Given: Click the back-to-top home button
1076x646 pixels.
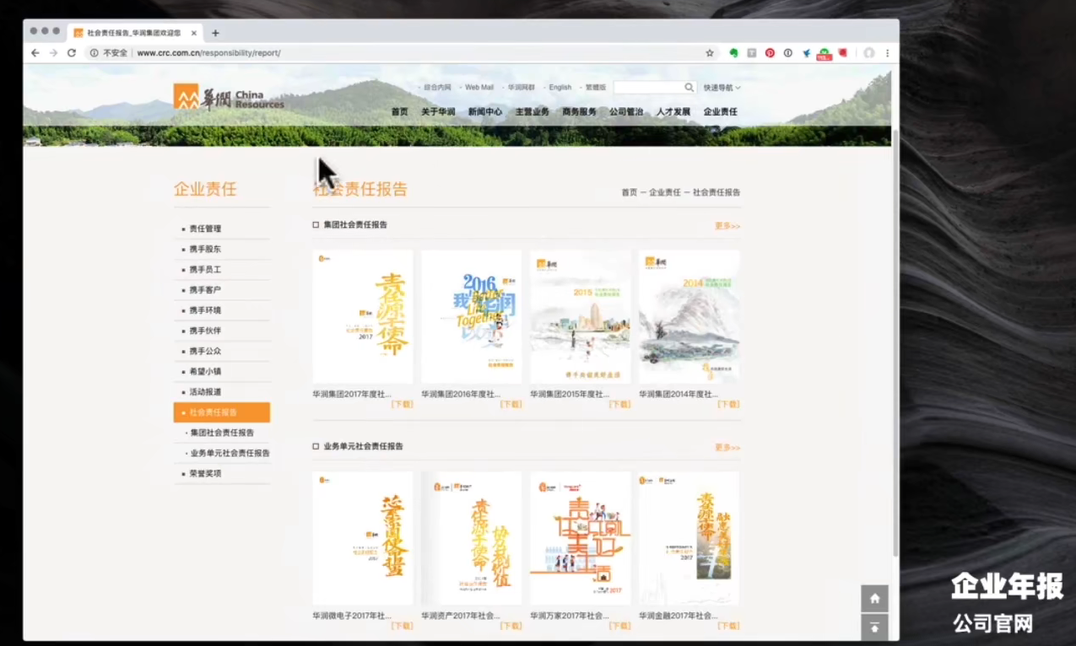Looking at the screenshot, I should point(874,598).
